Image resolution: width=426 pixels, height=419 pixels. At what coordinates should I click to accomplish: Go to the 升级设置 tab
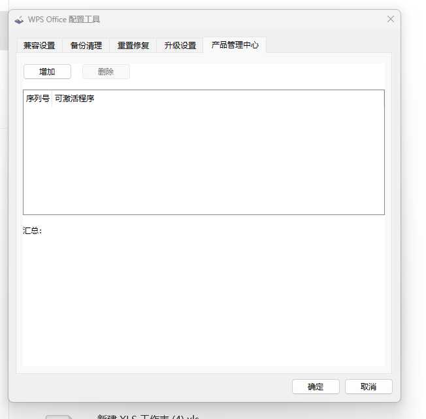pyautogui.click(x=180, y=45)
